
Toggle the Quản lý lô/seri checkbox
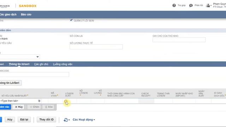pos(71,20)
